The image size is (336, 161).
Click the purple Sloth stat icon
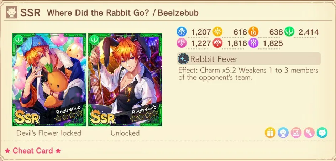[x=253, y=43]
